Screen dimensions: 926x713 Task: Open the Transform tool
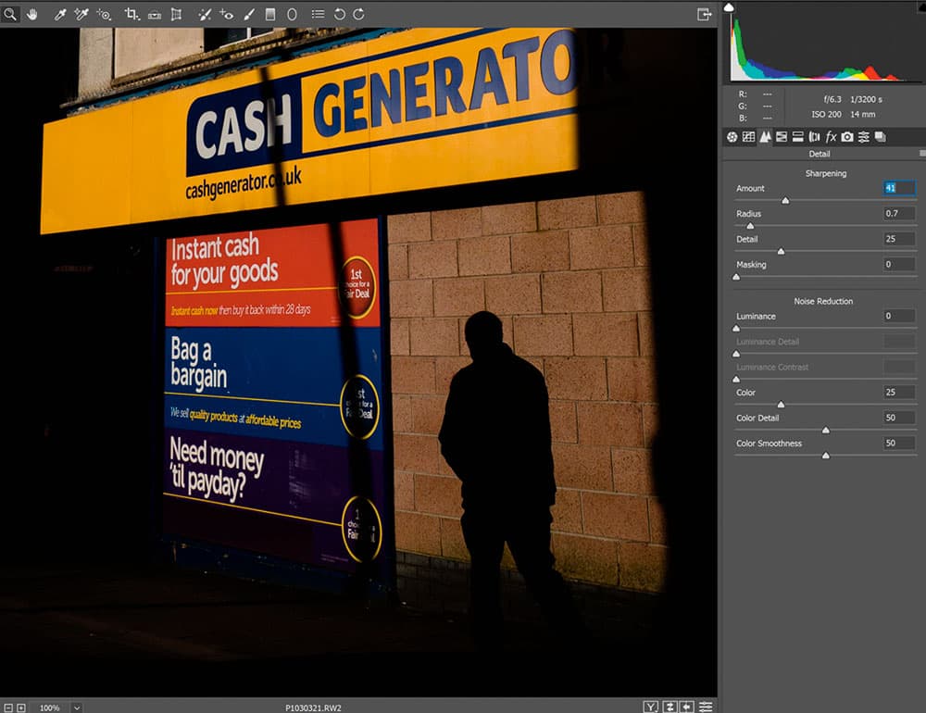coord(176,14)
